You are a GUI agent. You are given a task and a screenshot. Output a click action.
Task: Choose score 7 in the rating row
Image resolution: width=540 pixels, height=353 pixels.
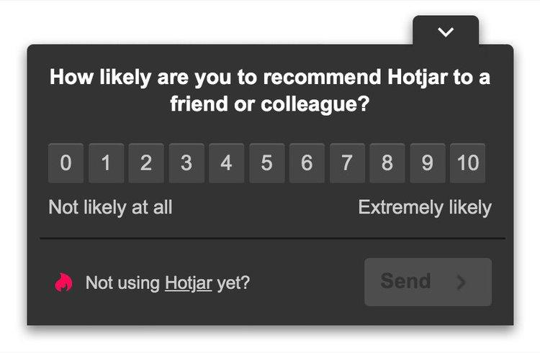[347, 163]
